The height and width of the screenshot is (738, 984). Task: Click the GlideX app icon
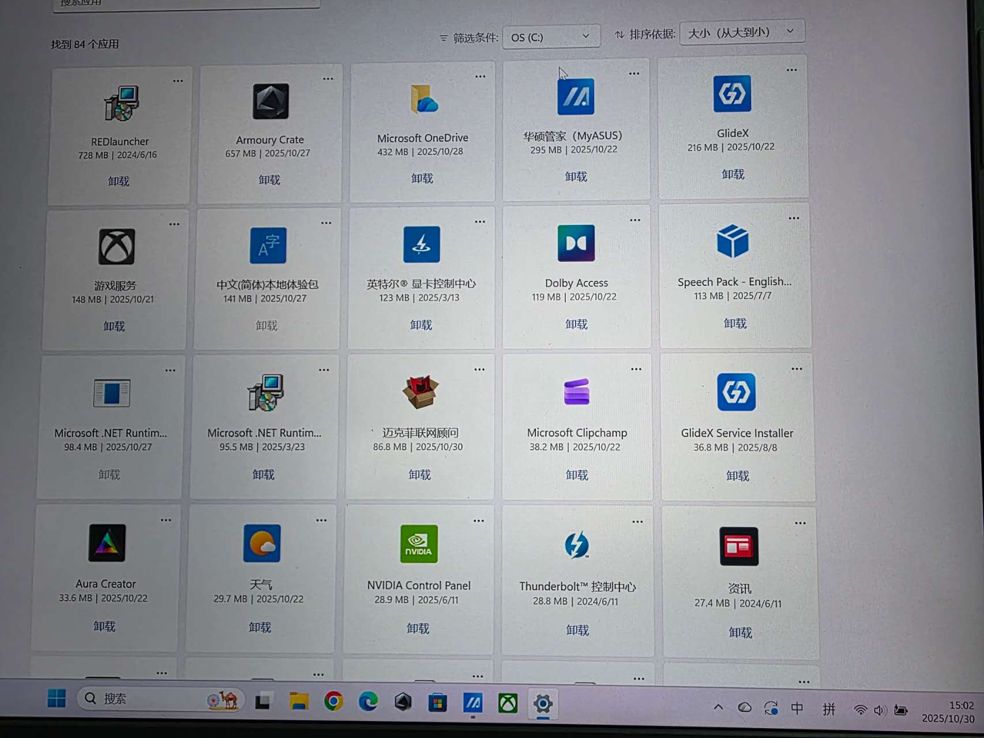pyautogui.click(x=732, y=93)
